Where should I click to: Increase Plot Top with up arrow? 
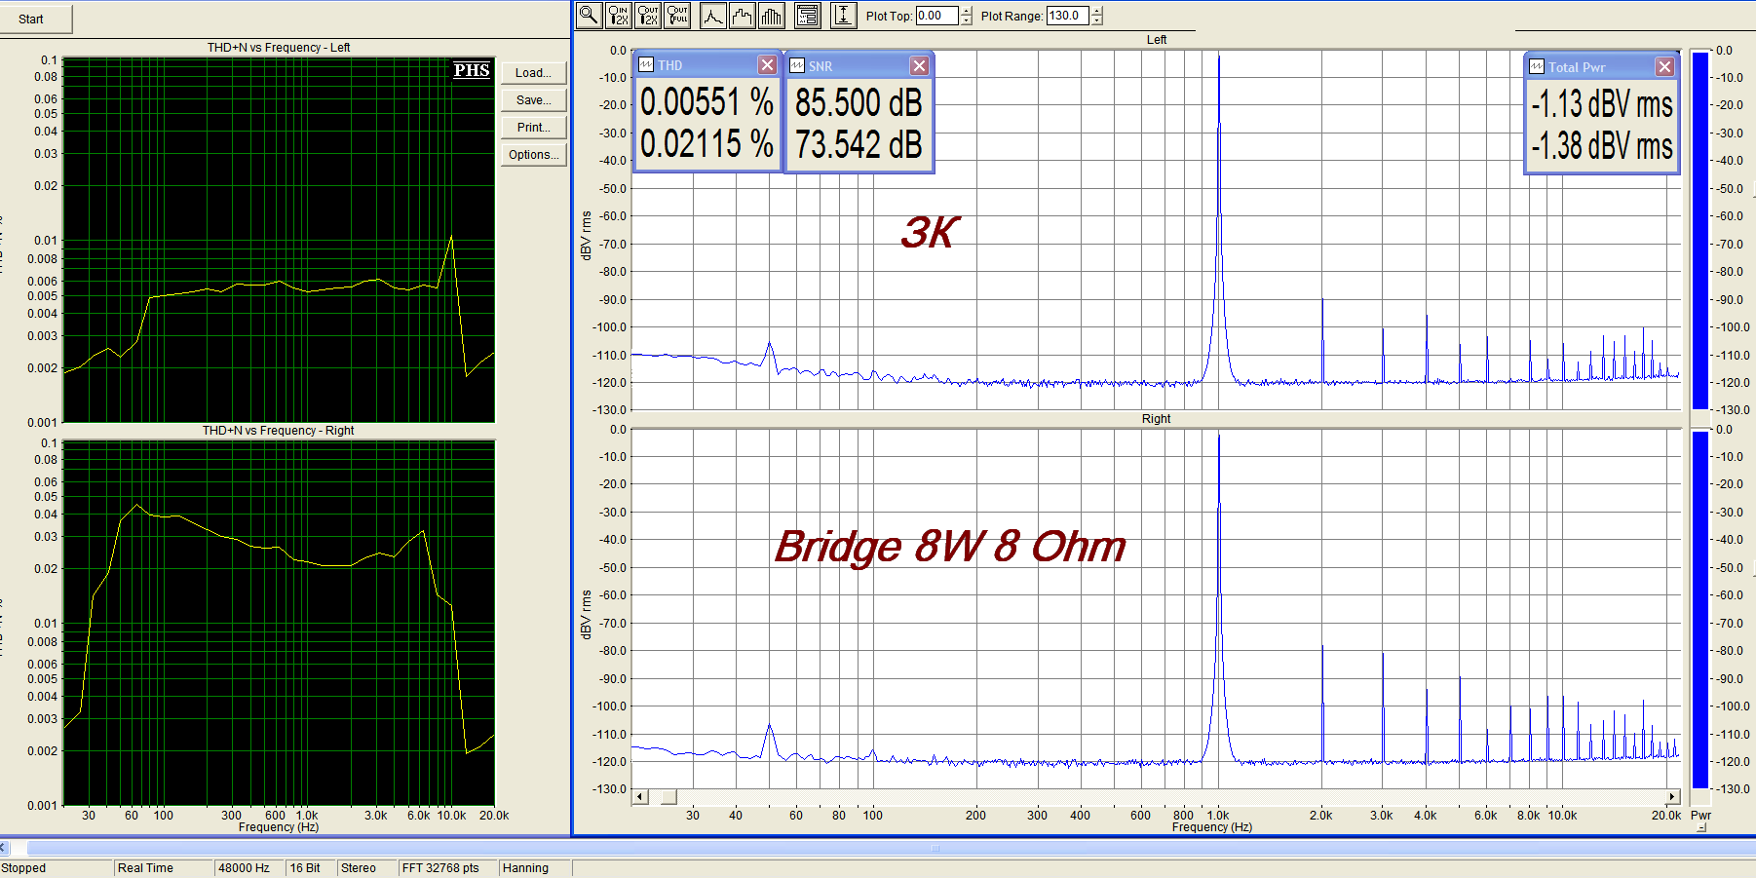[x=967, y=11]
